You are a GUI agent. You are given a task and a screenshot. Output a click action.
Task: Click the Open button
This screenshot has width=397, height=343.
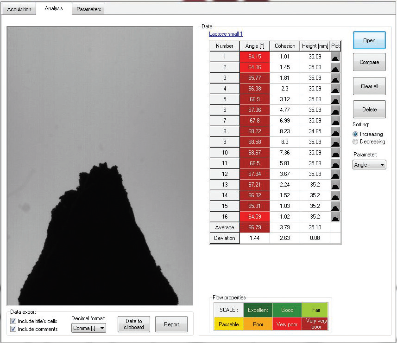click(x=369, y=40)
